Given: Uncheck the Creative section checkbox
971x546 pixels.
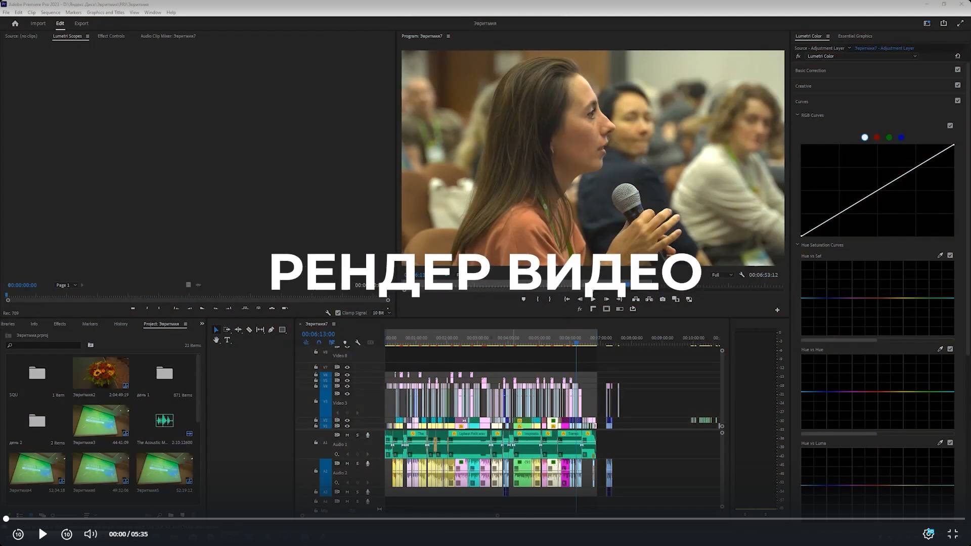Looking at the screenshot, I should click(957, 85).
